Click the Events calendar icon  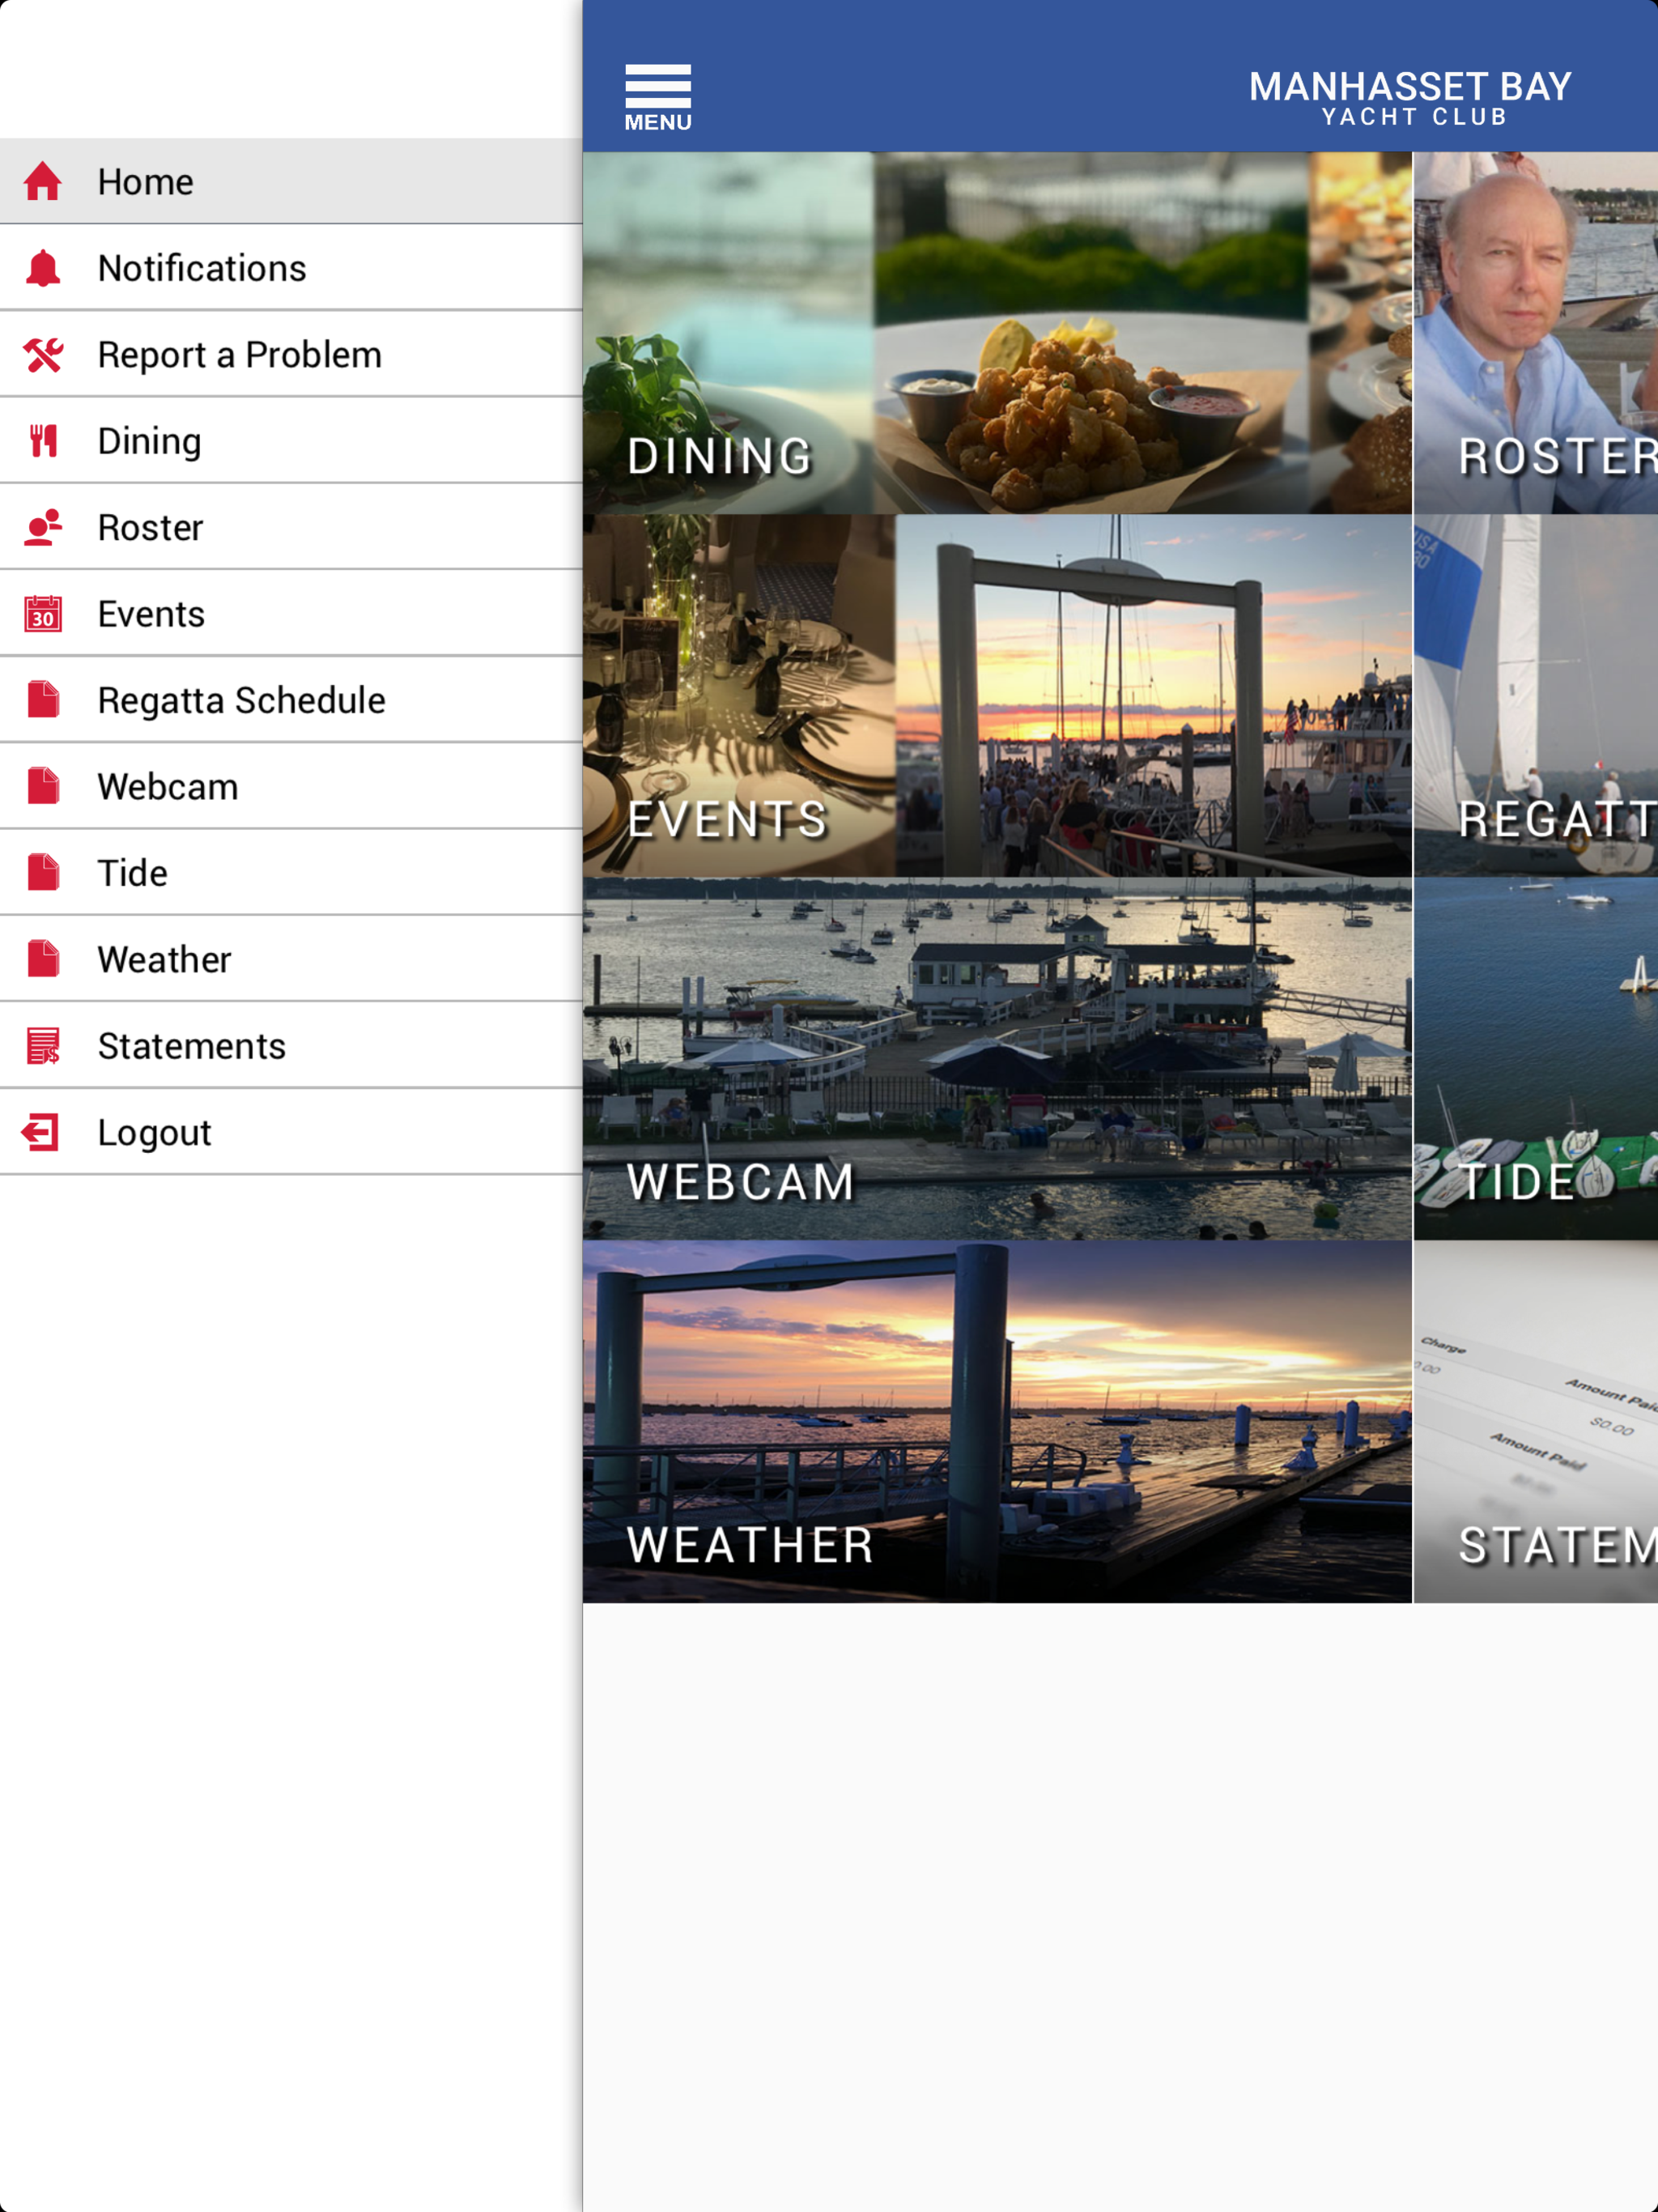[43, 614]
